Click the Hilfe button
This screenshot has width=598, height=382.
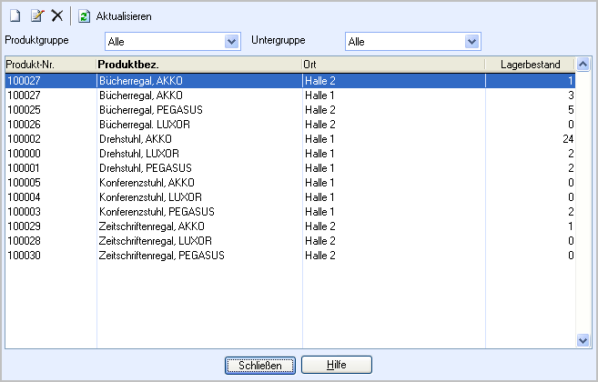(337, 365)
